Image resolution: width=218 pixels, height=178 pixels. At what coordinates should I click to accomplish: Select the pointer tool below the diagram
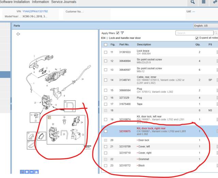[x=22, y=172]
